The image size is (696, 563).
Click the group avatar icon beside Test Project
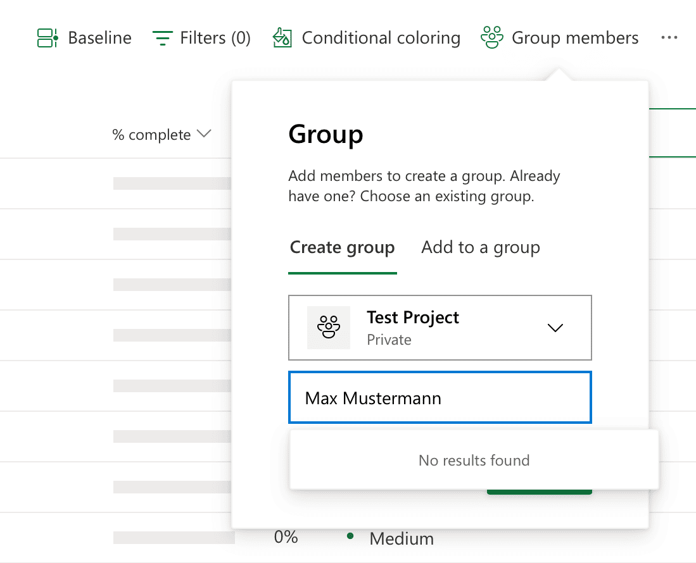point(329,327)
